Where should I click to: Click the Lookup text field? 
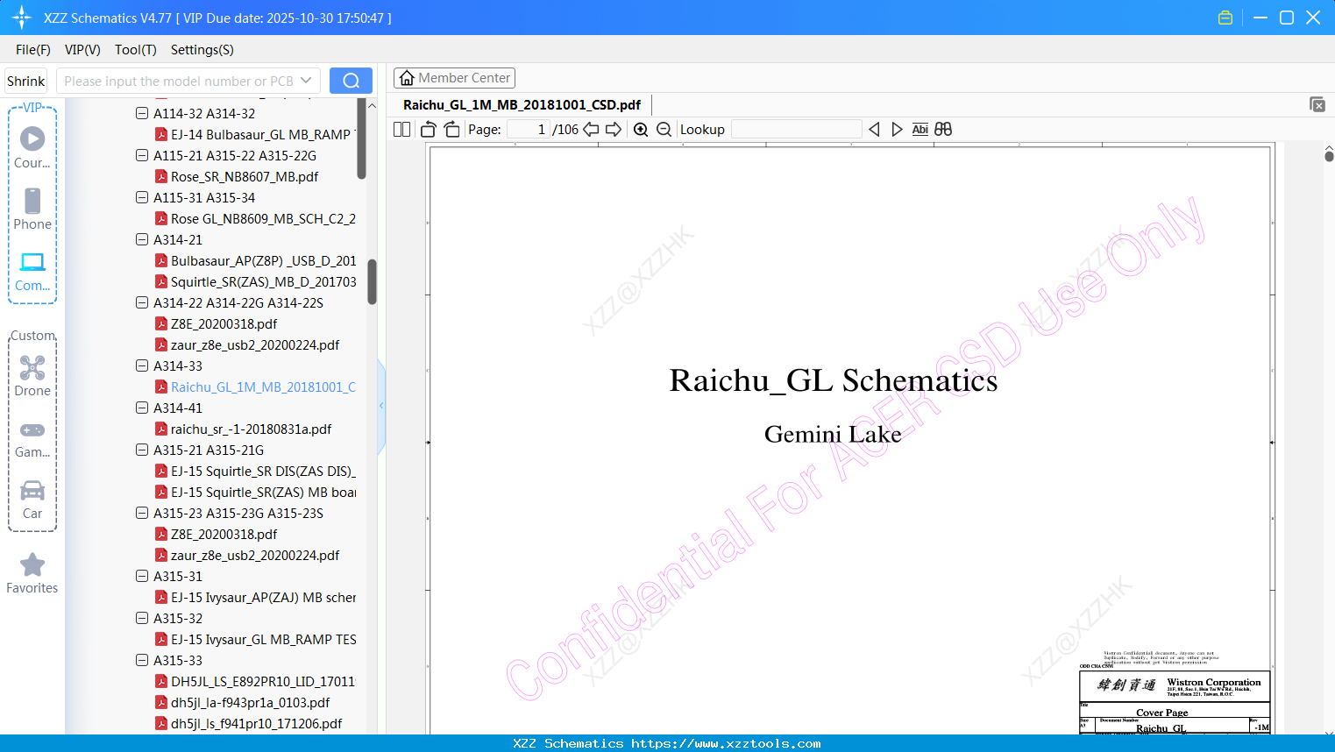tap(796, 130)
